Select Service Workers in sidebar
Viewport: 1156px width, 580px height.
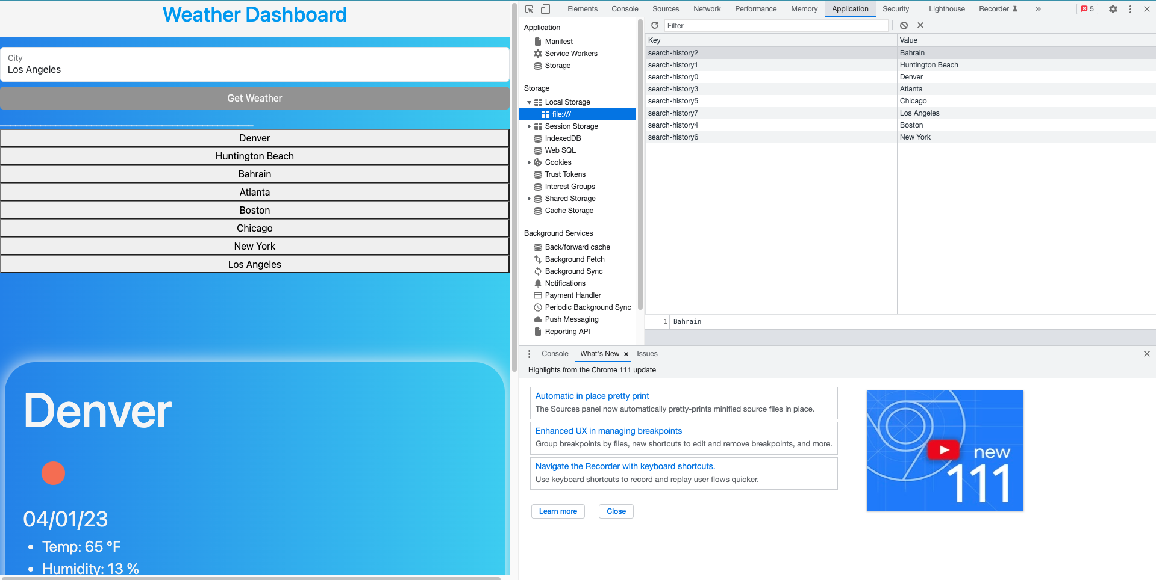coord(571,54)
